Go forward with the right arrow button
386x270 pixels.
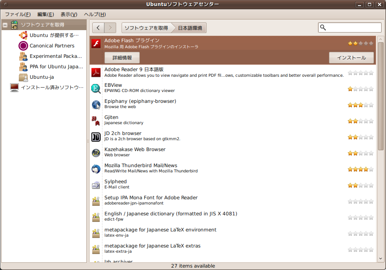coord(110,28)
